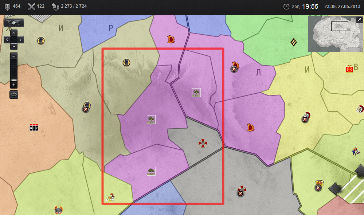Click the 464 provinces count

[x=16, y=6]
